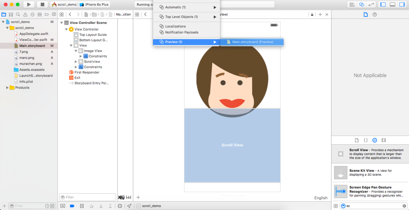The width and height of the screenshot is (409, 210).
Task: Click the outline Filter field
Action: (x=87, y=197)
